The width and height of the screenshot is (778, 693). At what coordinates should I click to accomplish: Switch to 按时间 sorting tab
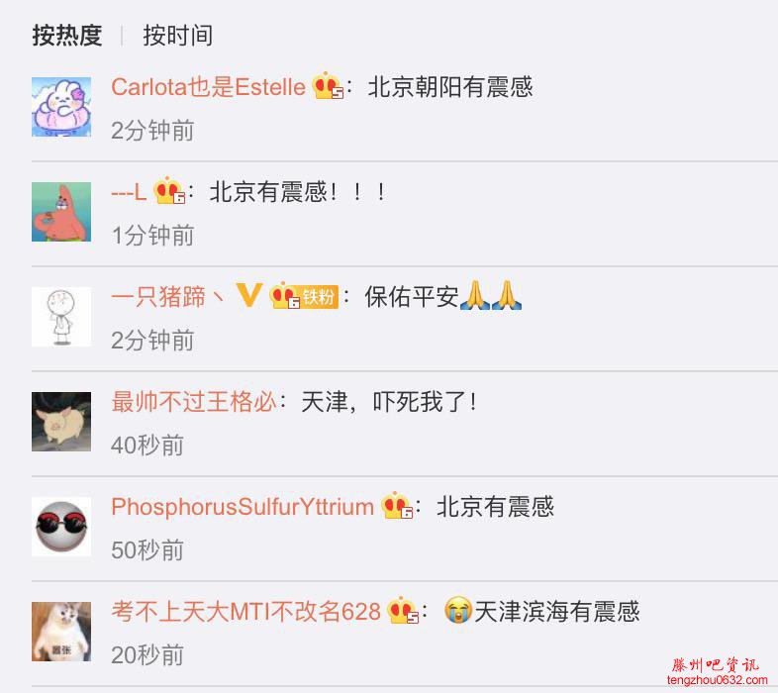click(x=177, y=36)
